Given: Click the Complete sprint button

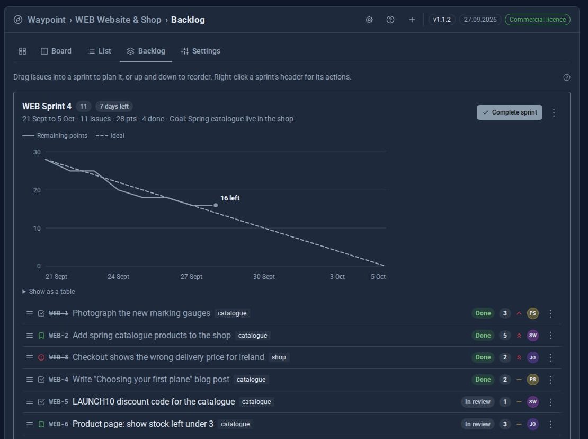Looking at the screenshot, I should click(509, 112).
